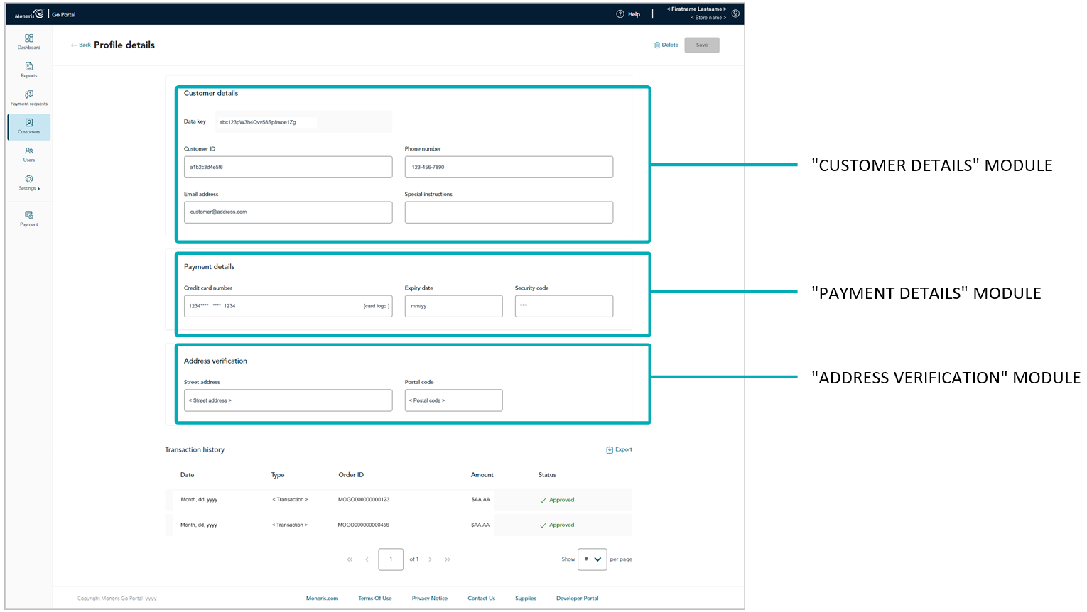Image resolution: width=1087 pixels, height=612 pixels.
Task: Focus the Customer ID field
Action: pyautogui.click(x=288, y=167)
